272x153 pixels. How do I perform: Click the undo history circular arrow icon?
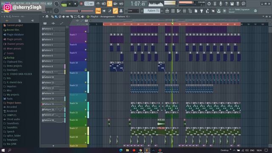pyautogui.click(x=209, y=4)
